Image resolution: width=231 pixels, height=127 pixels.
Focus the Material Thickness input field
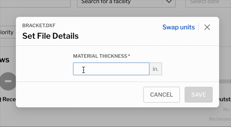[111, 69]
